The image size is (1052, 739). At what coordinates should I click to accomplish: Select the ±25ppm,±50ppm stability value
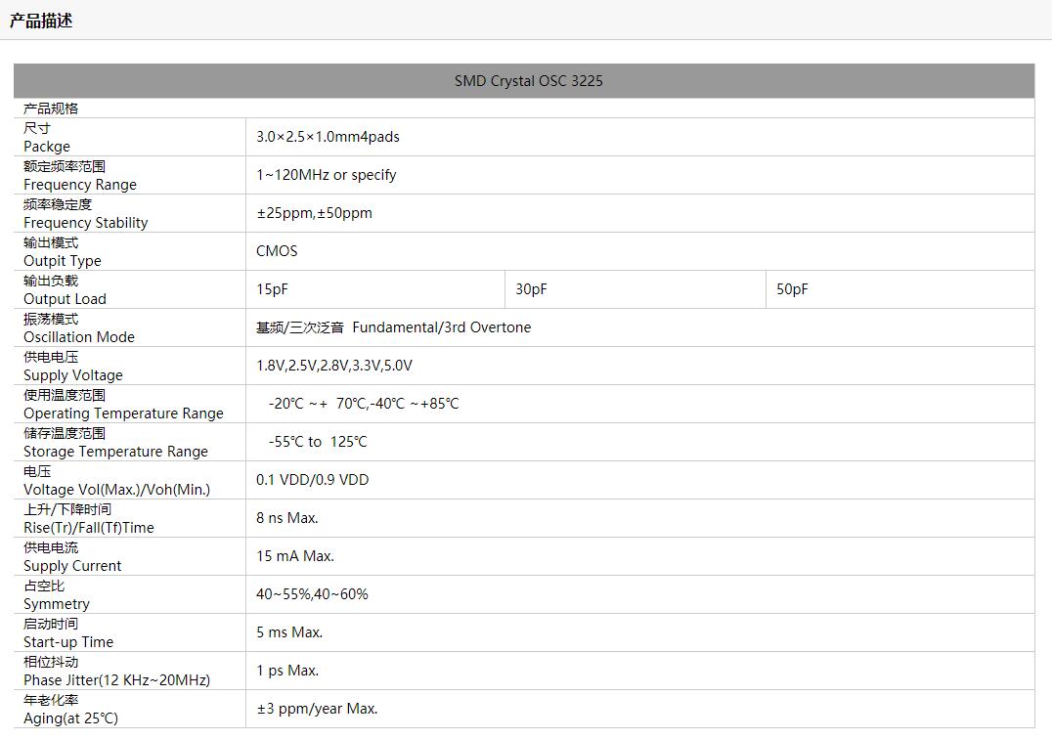(x=314, y=213)
